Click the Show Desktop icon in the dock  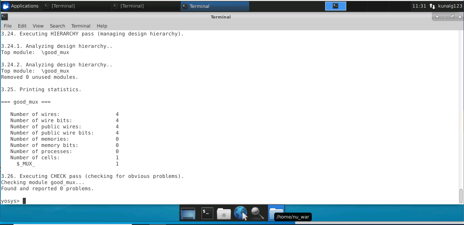click(188, 213)
